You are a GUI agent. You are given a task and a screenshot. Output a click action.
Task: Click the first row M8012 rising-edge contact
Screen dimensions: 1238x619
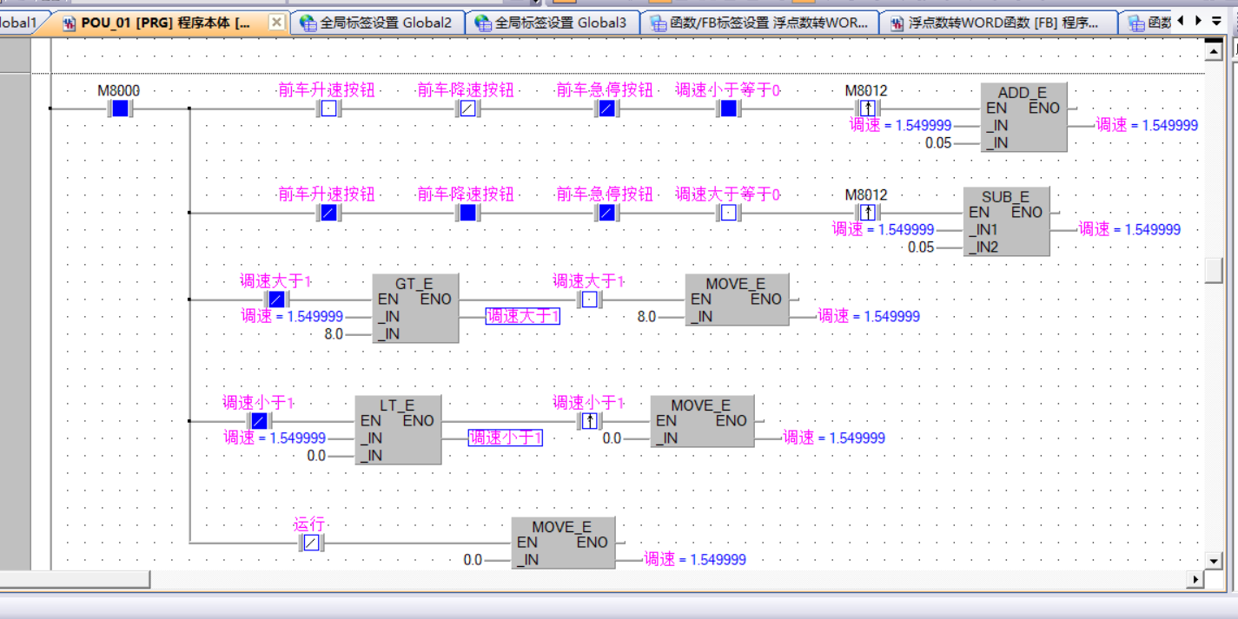[867, 109]
